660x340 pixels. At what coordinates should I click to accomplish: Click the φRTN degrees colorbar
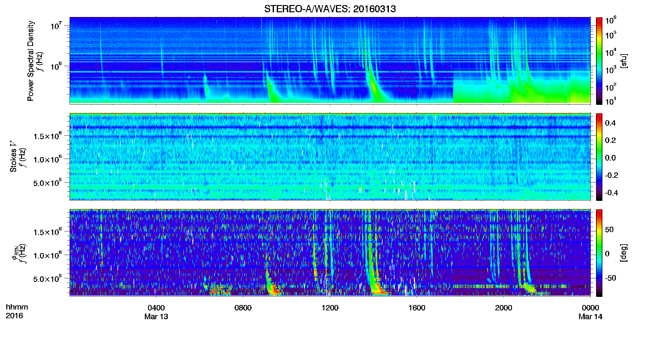tap(599, 253)
